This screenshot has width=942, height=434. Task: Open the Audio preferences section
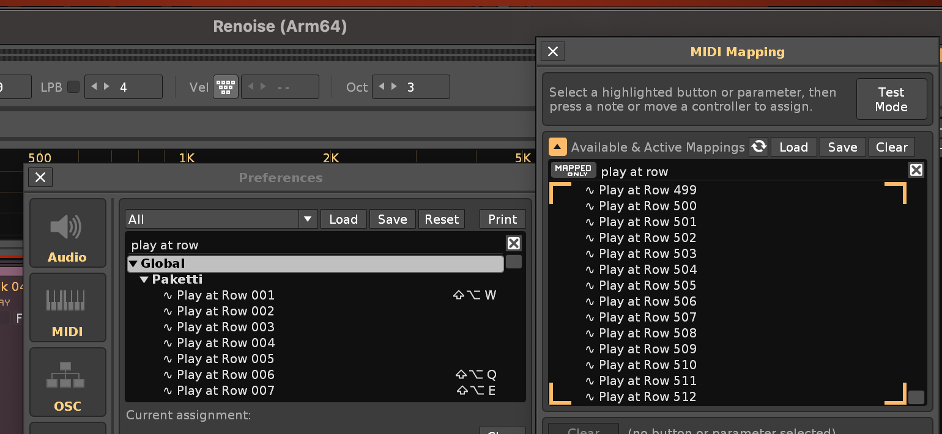[x=67, y=233]
